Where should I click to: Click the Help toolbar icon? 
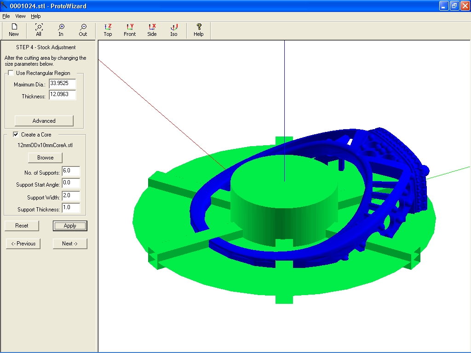(199, 30)
